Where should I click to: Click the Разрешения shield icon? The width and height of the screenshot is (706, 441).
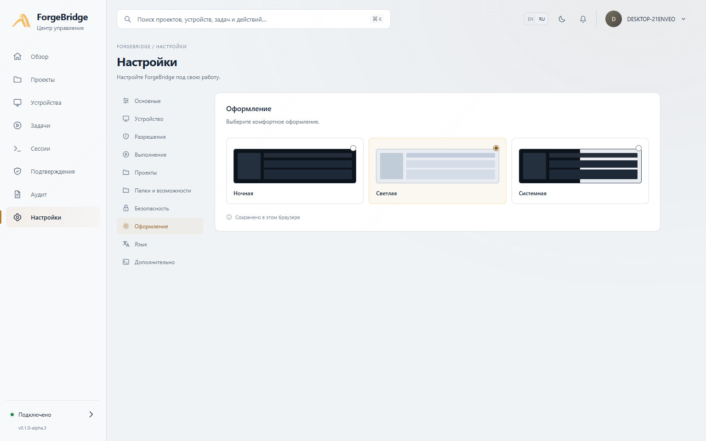[126, 136]
